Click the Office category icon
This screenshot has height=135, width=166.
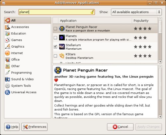(8, 60)
